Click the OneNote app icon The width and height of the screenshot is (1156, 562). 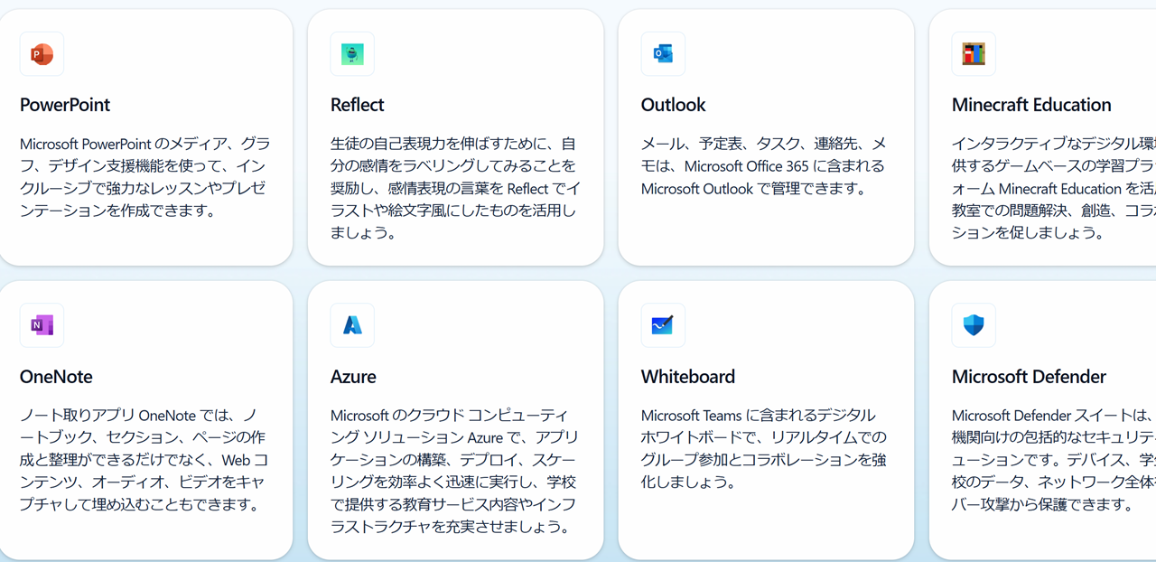[42, 325]
